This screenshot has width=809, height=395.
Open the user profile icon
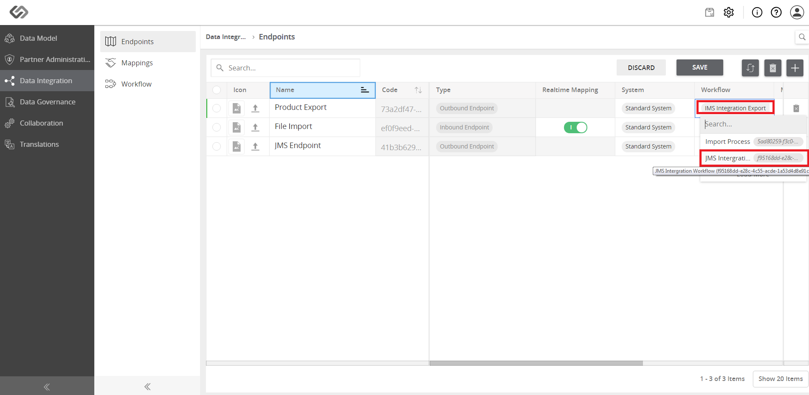point(797,12)
